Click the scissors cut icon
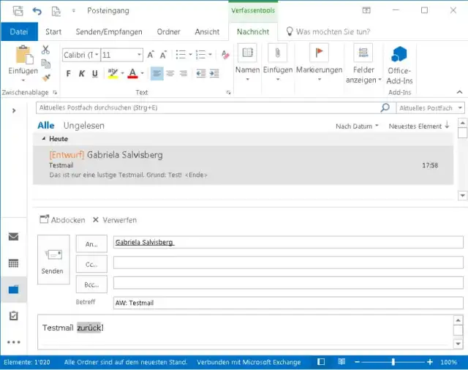The width and height of the screenshot is (468, 370). pyautogui.click(x=45, y=50)
